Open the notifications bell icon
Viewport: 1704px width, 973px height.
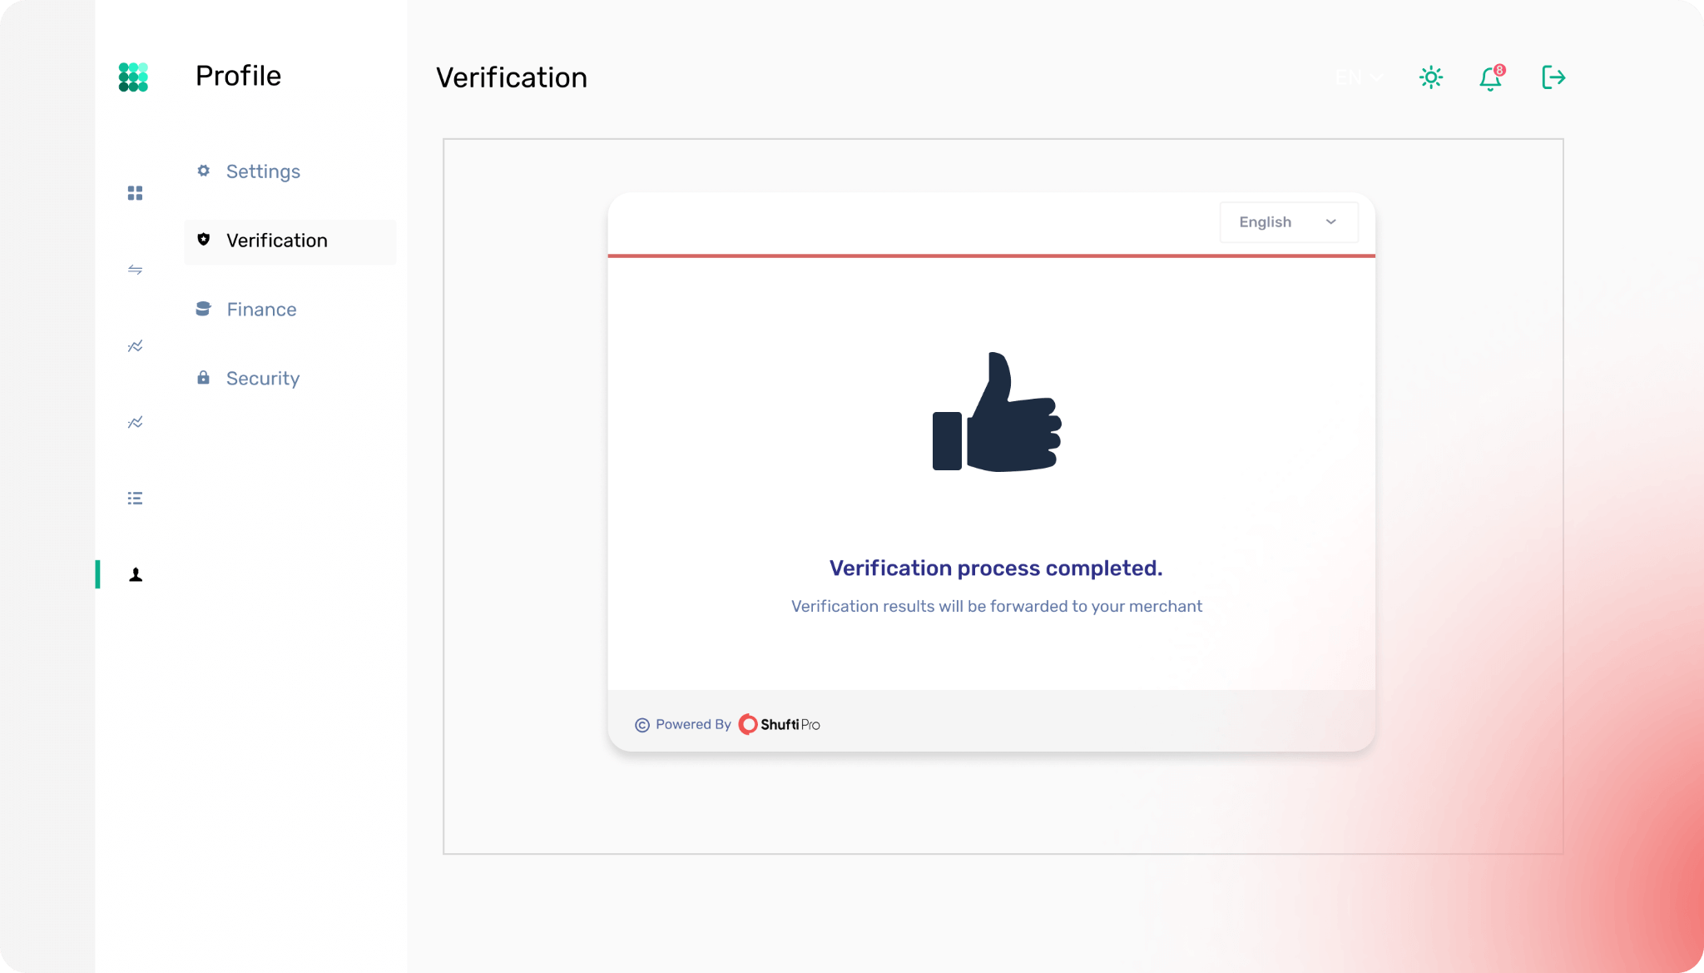(1490, 78)
